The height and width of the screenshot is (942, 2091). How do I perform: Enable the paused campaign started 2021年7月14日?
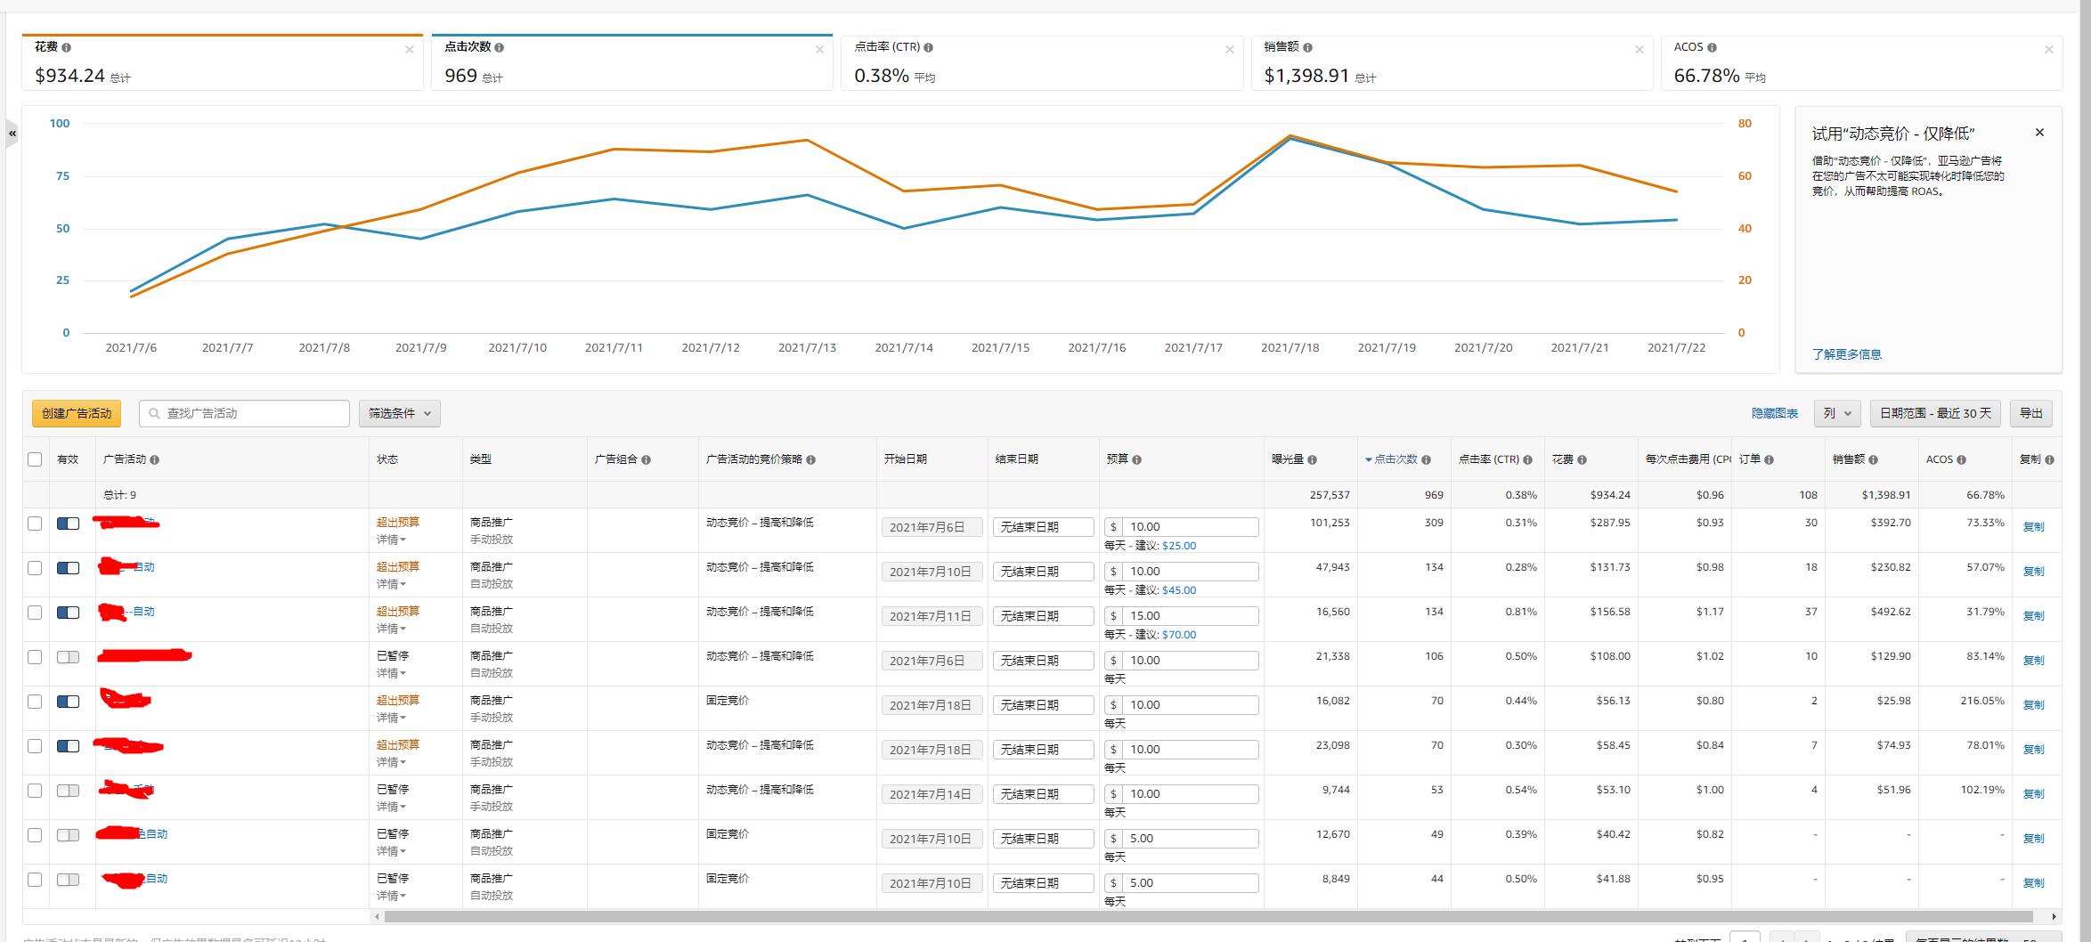tap(68, 791)
